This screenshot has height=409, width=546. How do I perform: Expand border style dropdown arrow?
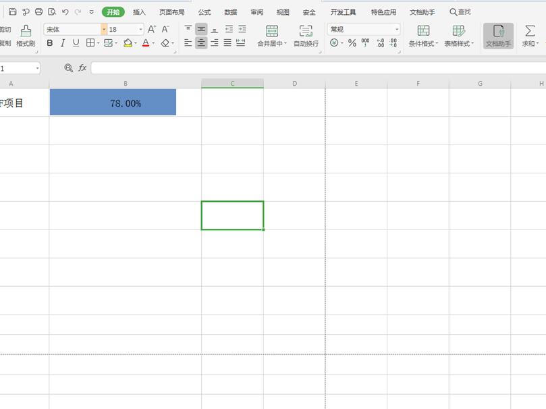(98, 43)
